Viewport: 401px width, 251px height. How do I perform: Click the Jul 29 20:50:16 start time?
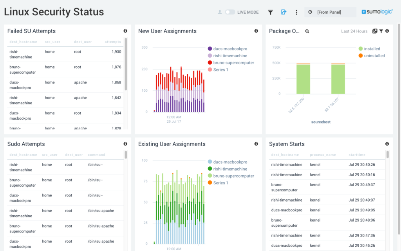pyautogui.click(x=361, y=175)
